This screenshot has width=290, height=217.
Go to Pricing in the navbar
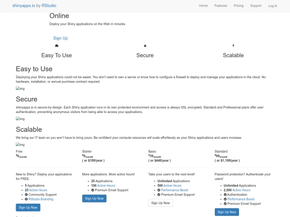(x=238, y=6)
